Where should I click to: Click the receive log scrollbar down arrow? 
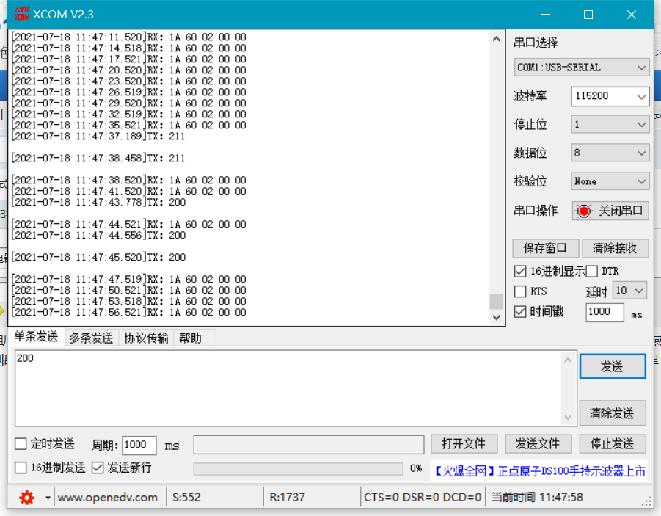[x=497, y=317]
